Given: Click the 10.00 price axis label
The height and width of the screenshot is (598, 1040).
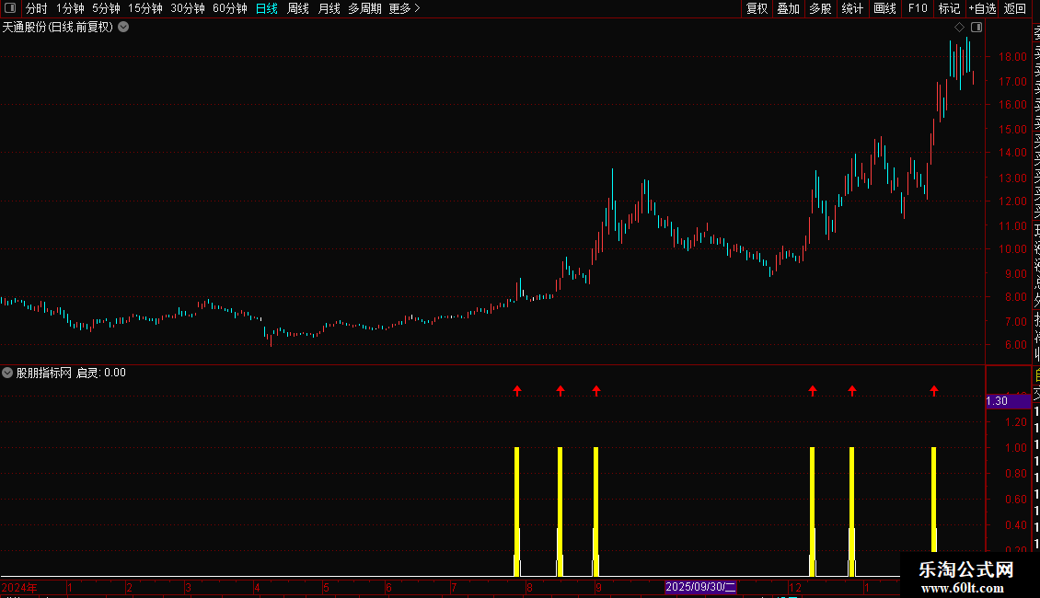Looking at the screenshot, I should 1012,249.
